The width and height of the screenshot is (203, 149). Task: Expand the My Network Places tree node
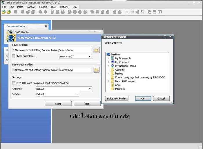[108, 66]
